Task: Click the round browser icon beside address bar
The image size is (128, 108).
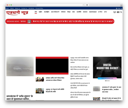Action: click(x=87, y=5)
